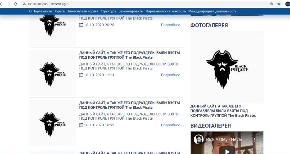Click the not-secure warning triangle icon
This screenshot has height=154, width=290.
point(24,4)
